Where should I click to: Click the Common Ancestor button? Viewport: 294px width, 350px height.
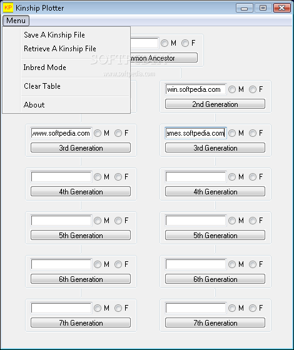coord(164,57)
